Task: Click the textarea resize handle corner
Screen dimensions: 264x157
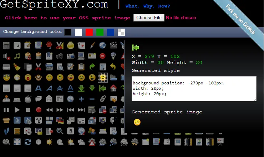Action: click(x=254, y=99)
